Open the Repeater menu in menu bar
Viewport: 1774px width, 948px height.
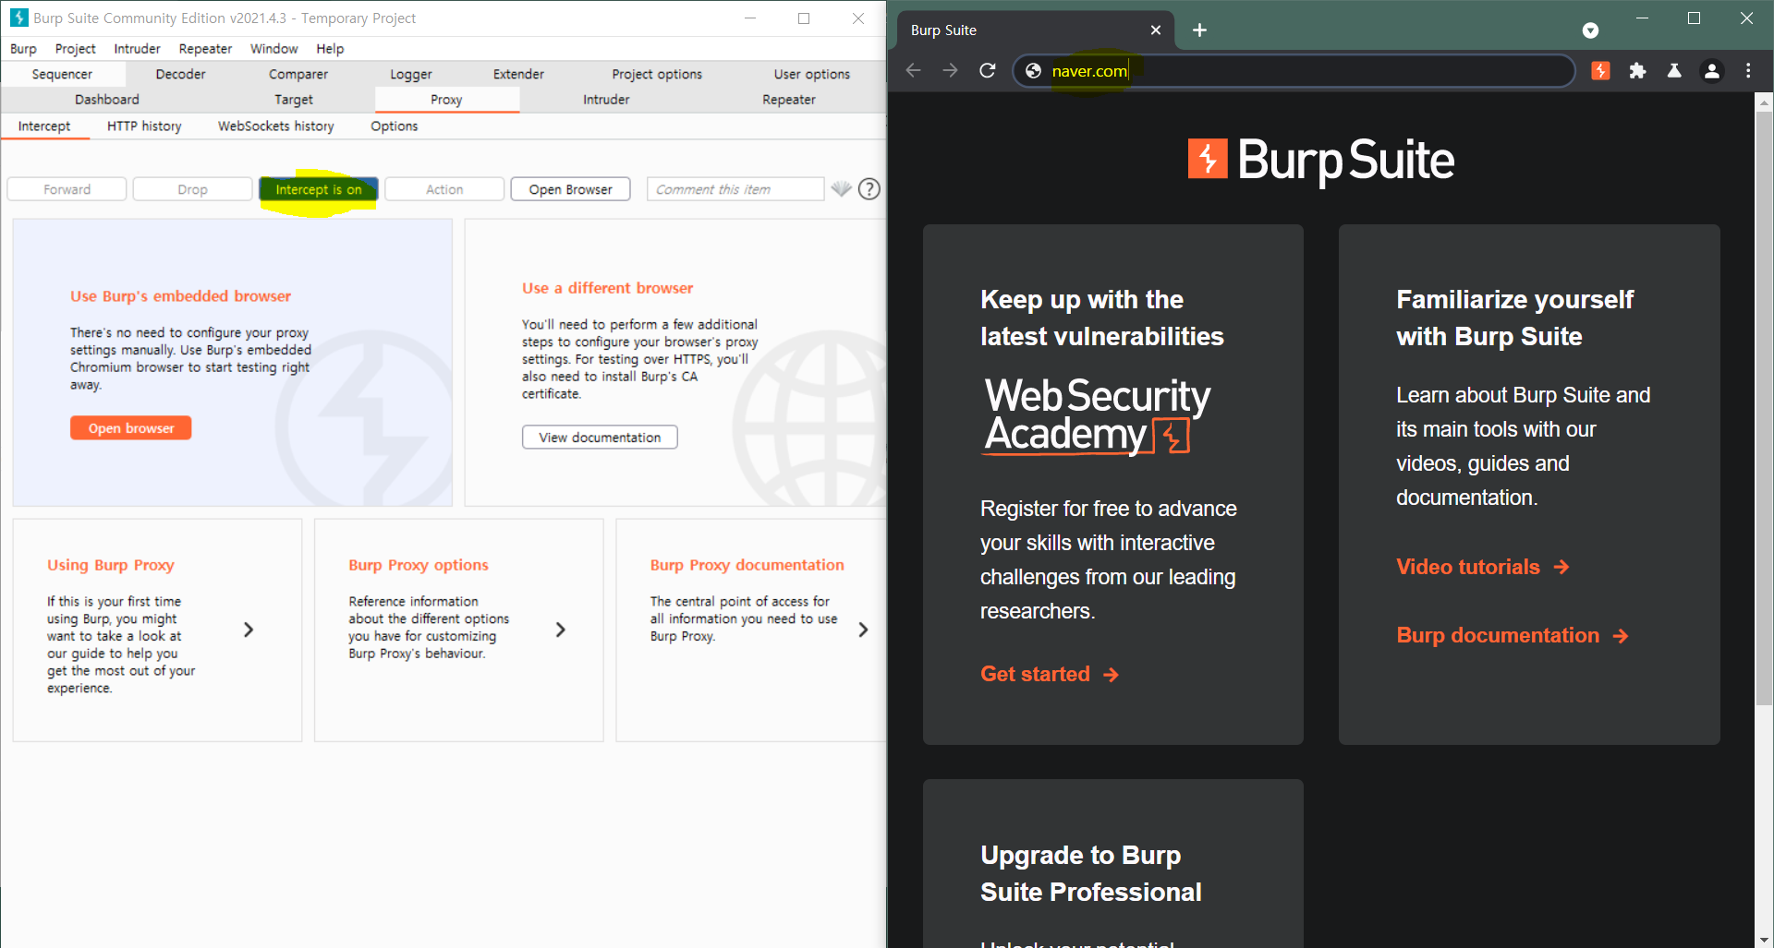[205, 49]
